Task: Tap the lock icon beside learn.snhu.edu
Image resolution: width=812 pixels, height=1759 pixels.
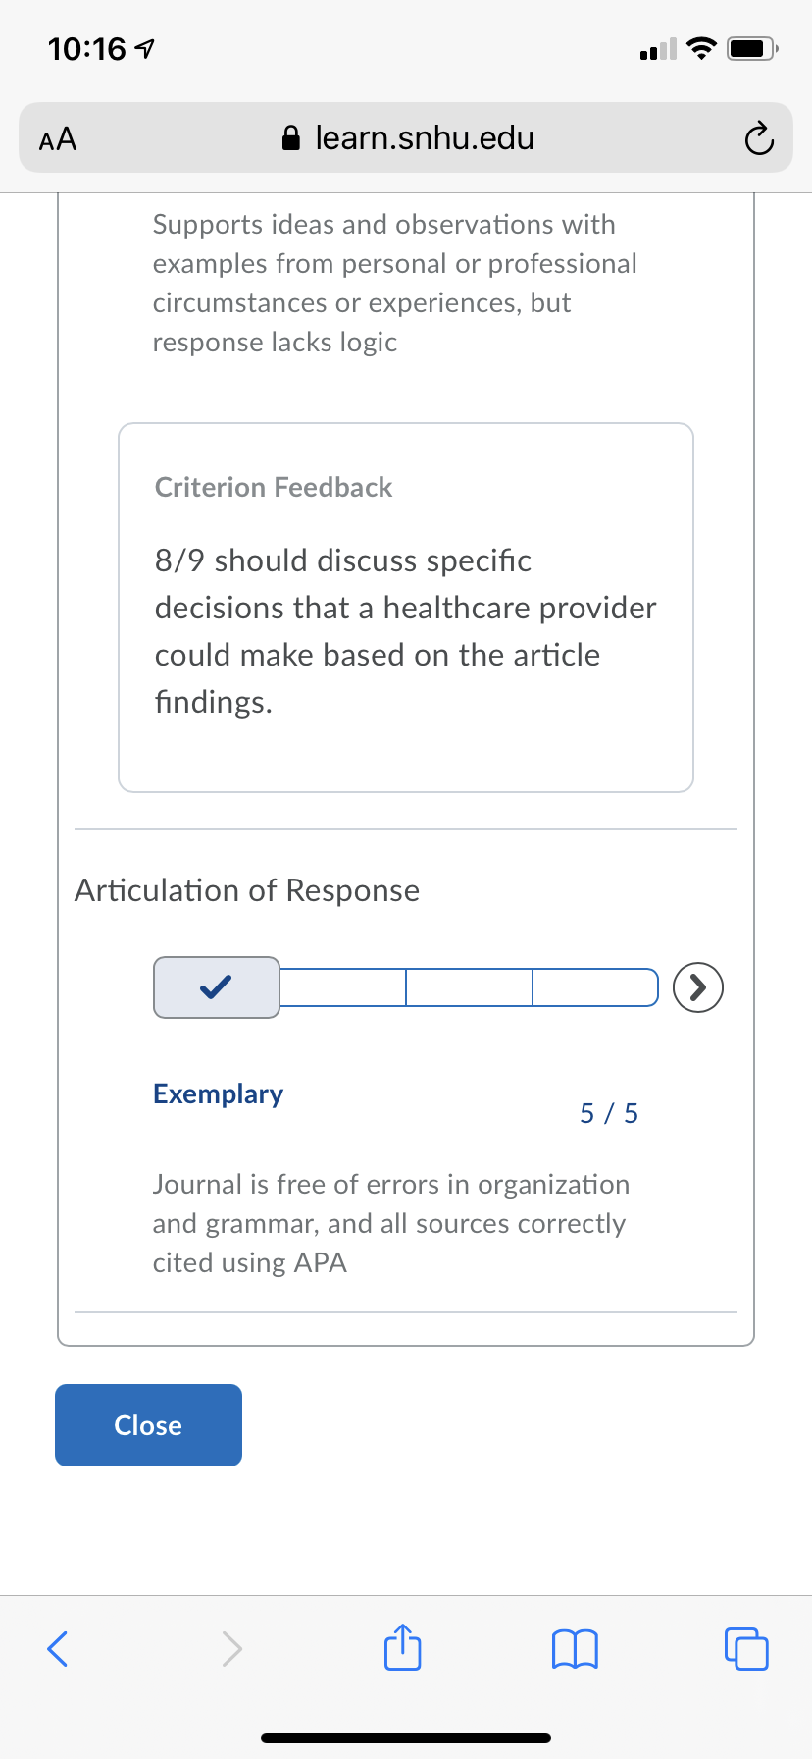Action: tap(291, 138)
